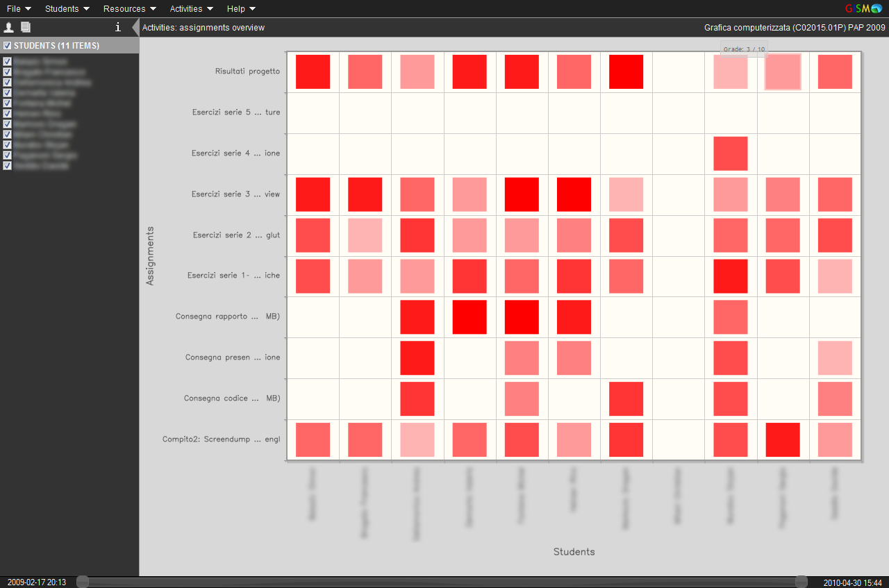
Task: Click the 'Grafica computerizzata' course title
Action: click(795, 28)
